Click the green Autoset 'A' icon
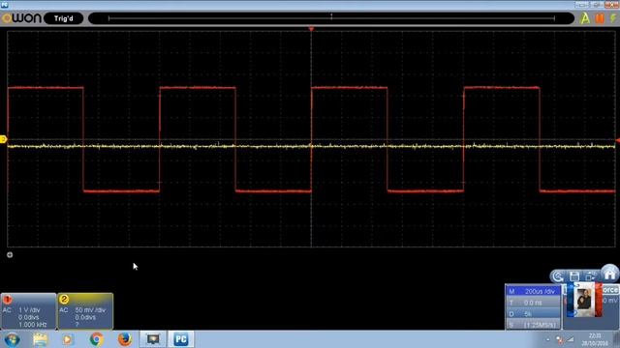The image size is (620, 348). [x=585, y=18]
